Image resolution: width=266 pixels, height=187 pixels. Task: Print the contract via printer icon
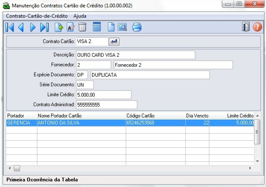[x=137, y=27]
